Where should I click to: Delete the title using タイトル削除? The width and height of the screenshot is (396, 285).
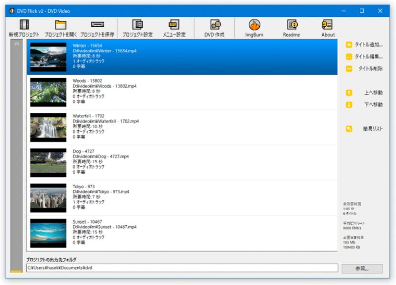(364, 69)
